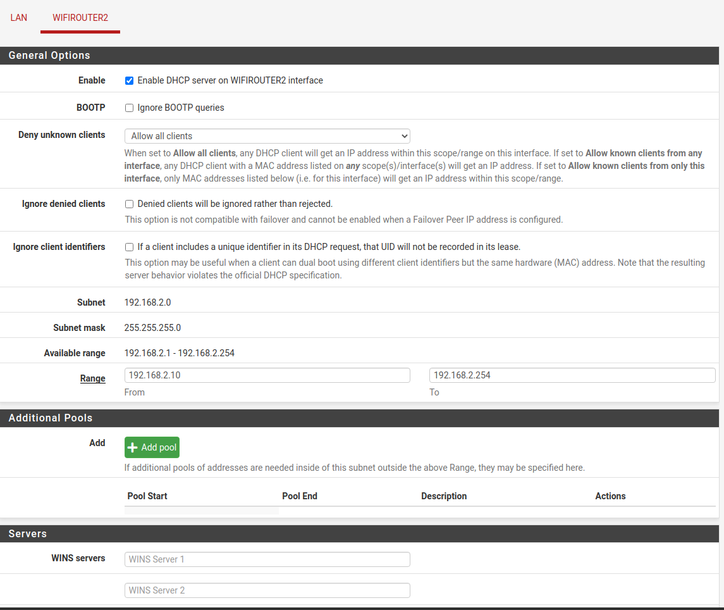The image size is (724, 610).
Task: Click the Range From field 192.168.2.10
Action: tap(267, 375)
